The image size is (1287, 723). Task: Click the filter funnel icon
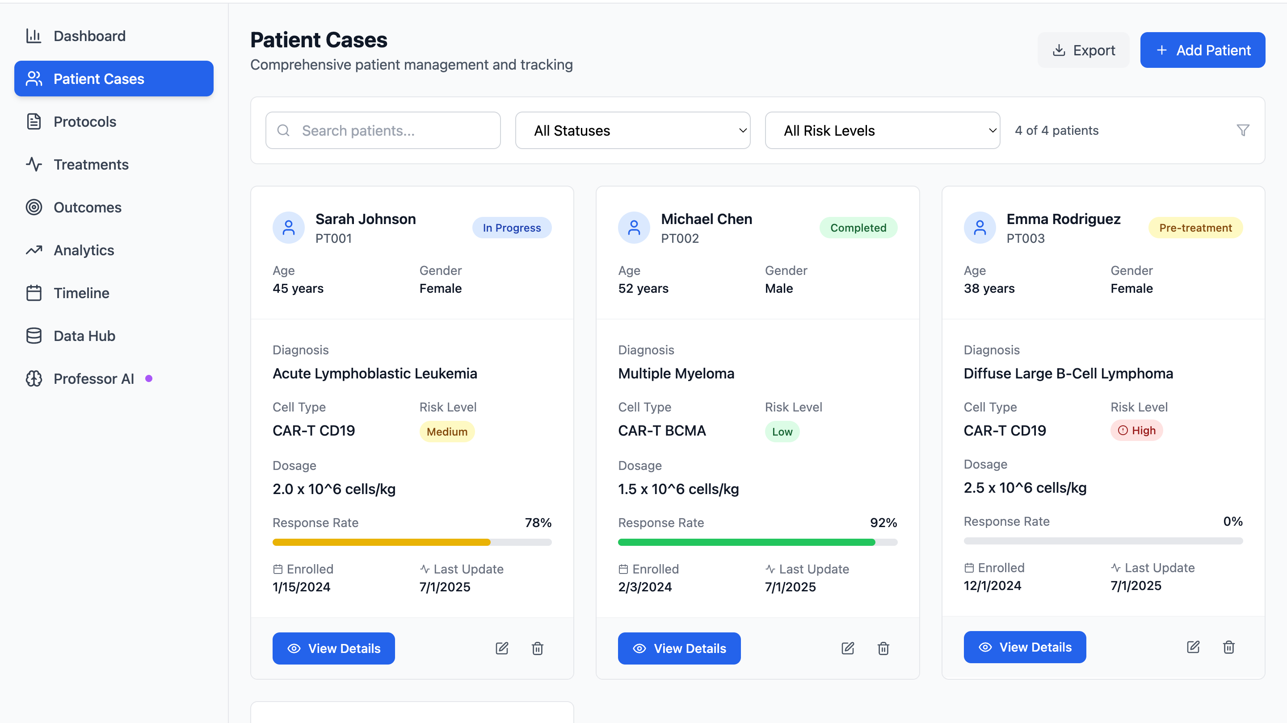point(1242,130)
